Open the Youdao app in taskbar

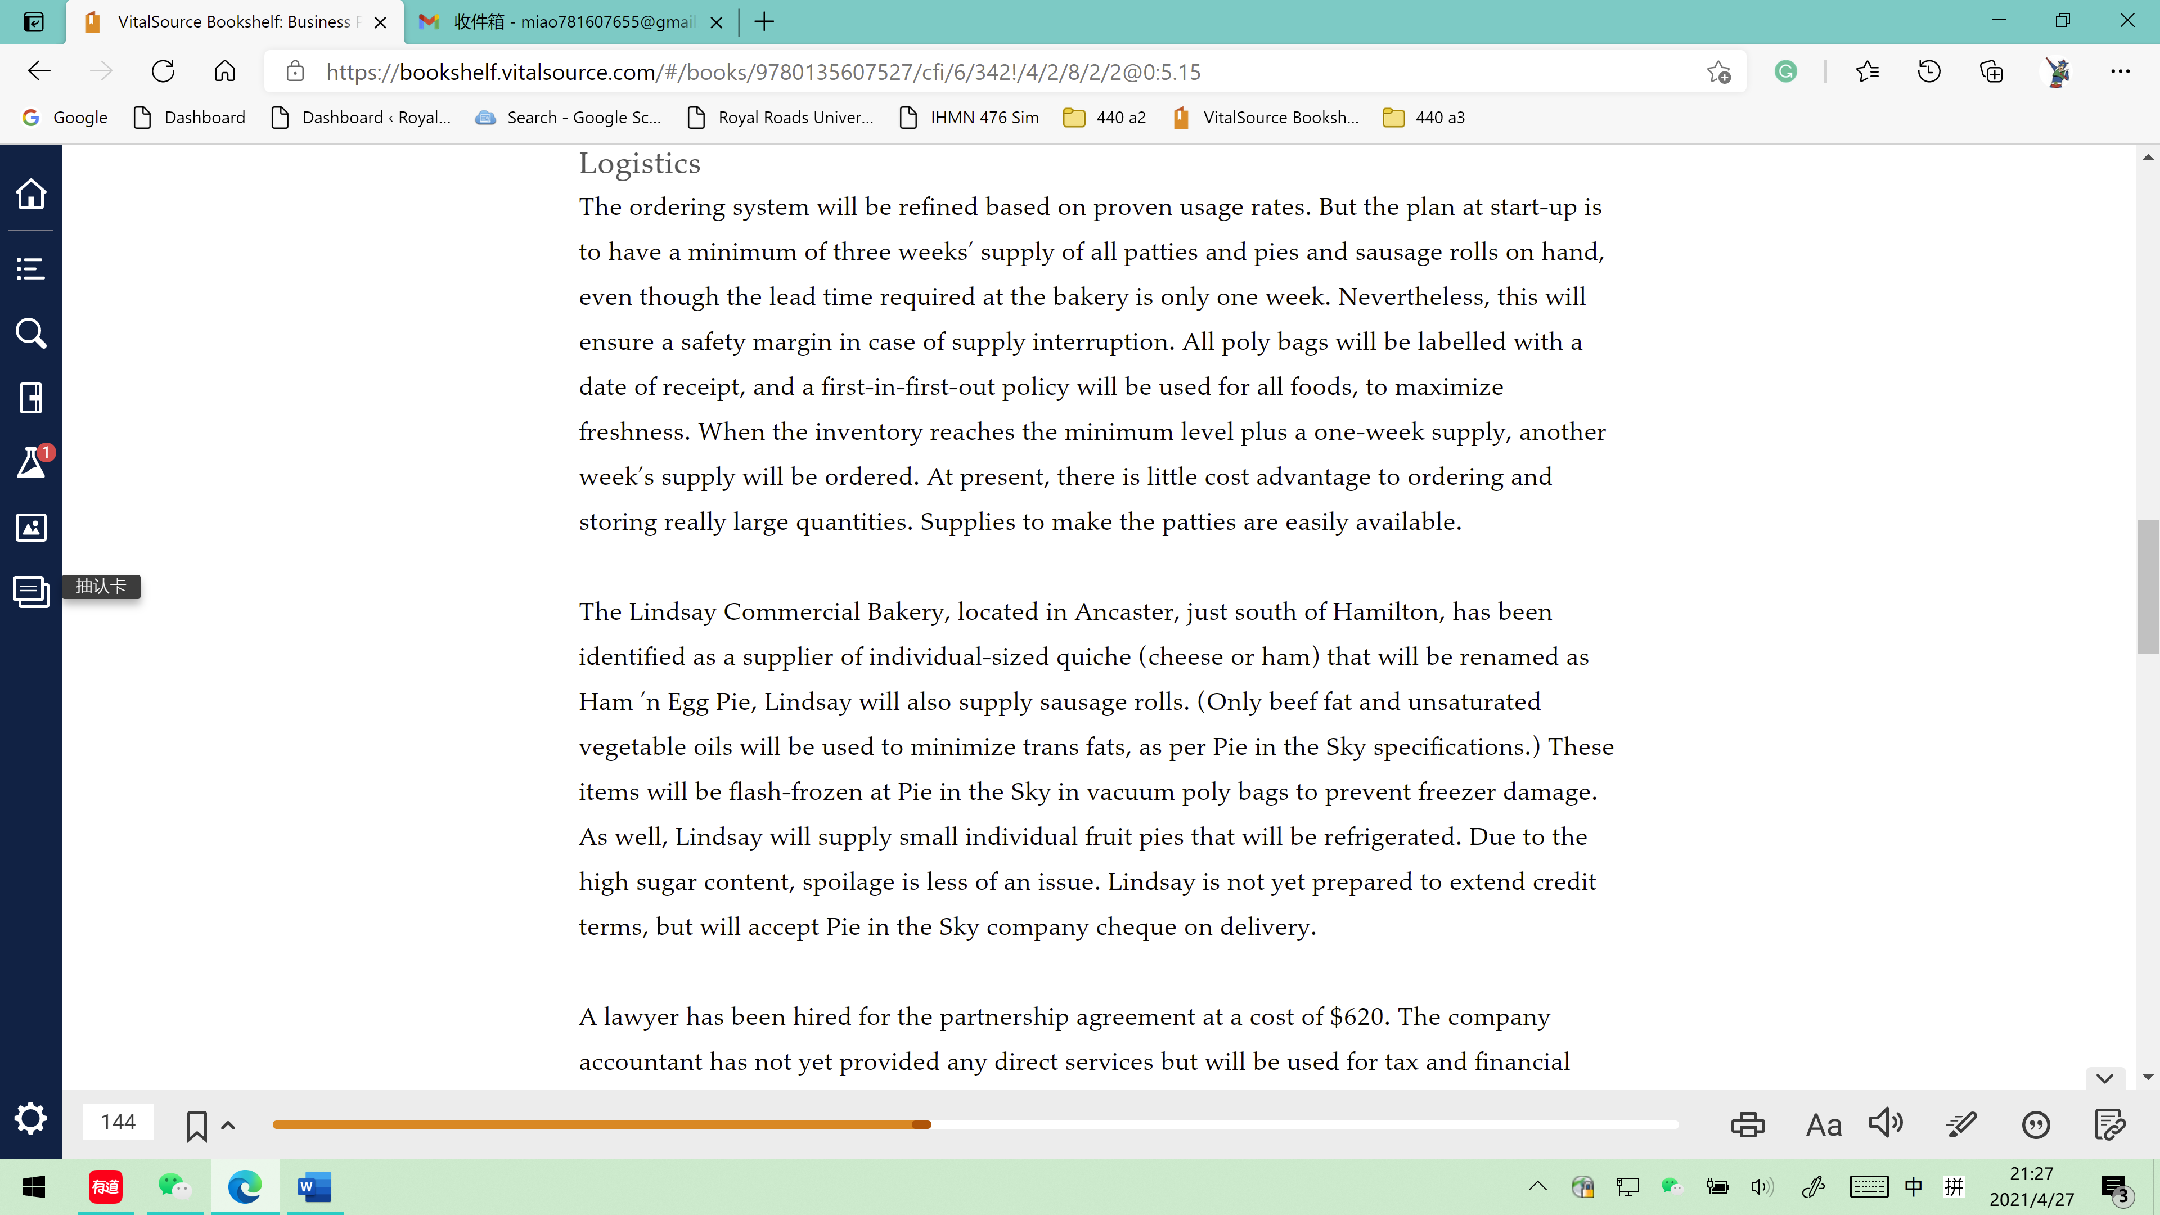[106, 1186]
